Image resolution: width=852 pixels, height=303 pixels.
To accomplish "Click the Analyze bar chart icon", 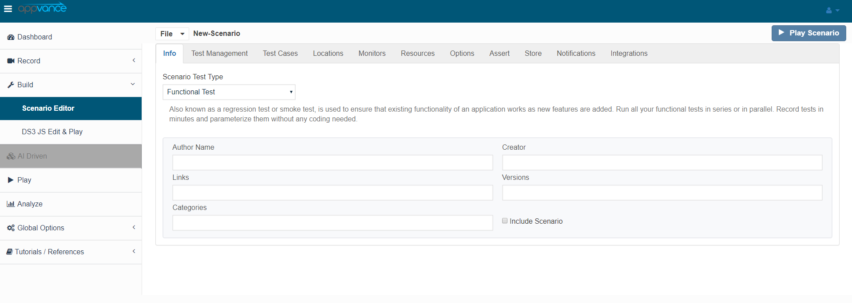I will 11,204.
